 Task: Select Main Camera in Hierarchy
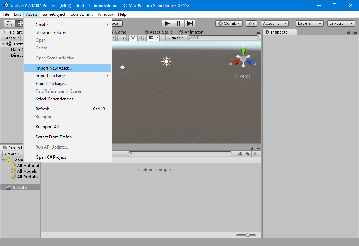tap(17, 50)
